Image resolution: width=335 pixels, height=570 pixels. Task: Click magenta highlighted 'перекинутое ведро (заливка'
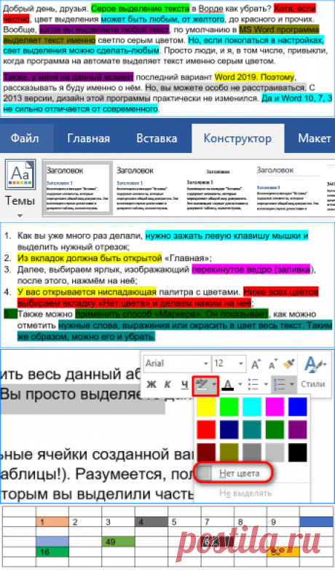coord(251,270)
